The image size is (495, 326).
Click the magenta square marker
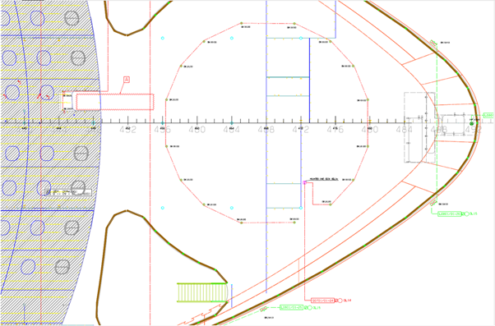(304, 182)
